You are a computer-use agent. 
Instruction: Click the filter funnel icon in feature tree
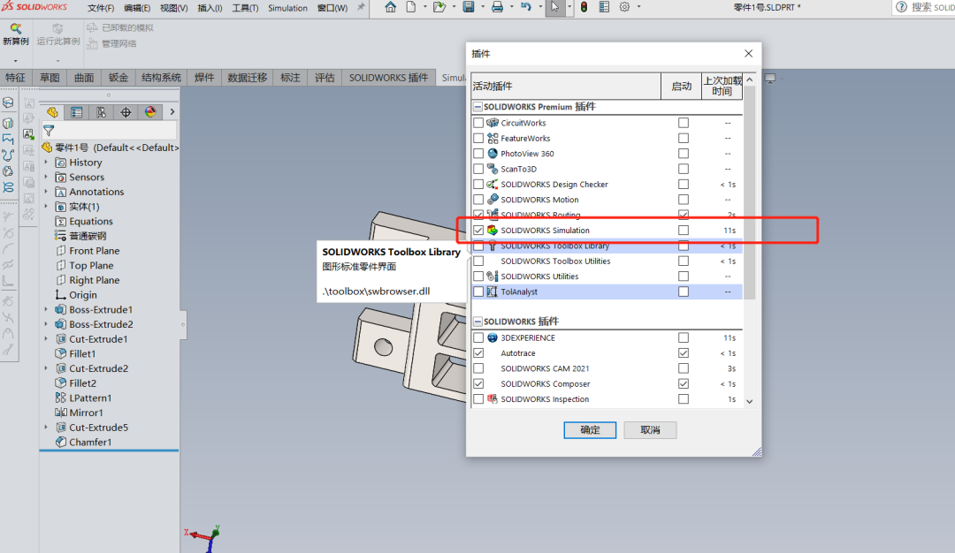click(49, 131)
